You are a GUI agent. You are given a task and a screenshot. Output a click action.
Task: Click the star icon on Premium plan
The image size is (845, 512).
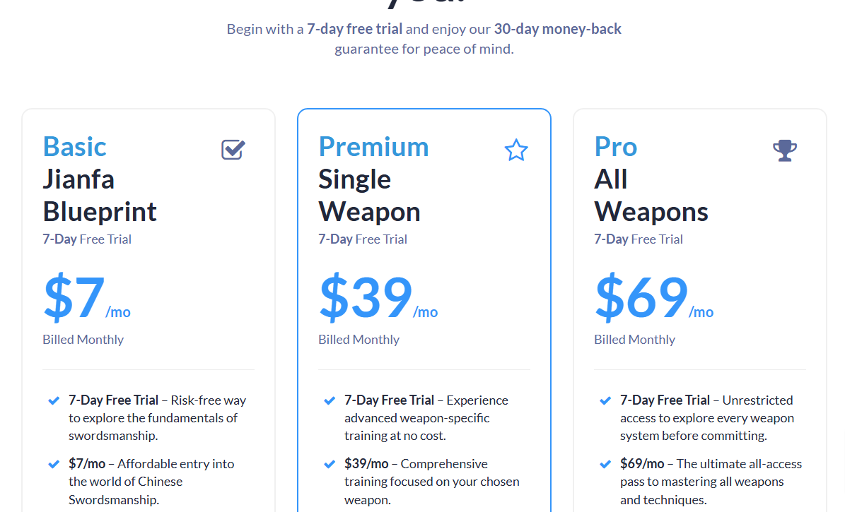tap(515, 150)
